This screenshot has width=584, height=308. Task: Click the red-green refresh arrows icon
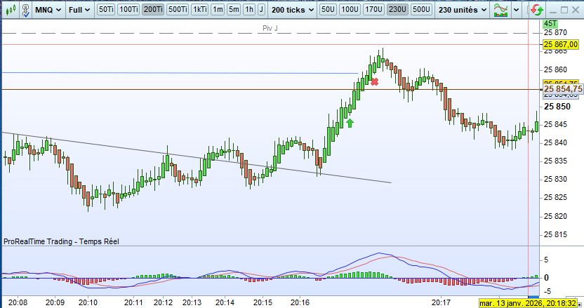[x=537, y=10]
